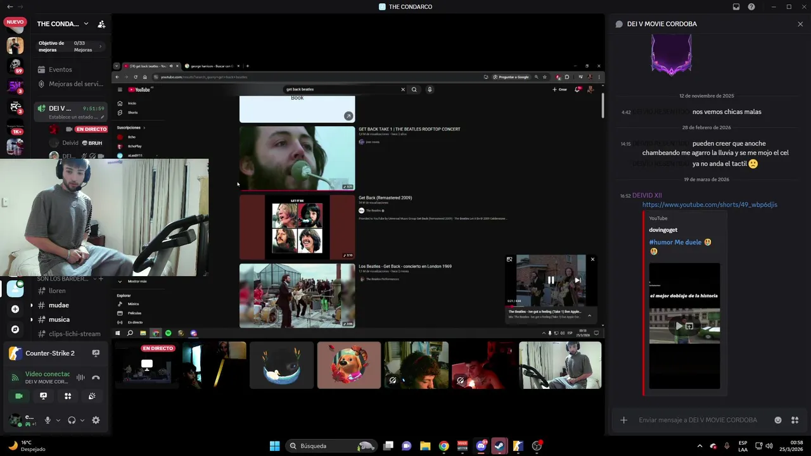Expand the musica channel thread arrow
The width and height of the screenshot is (811, 456).
click(x=32, y=320)
